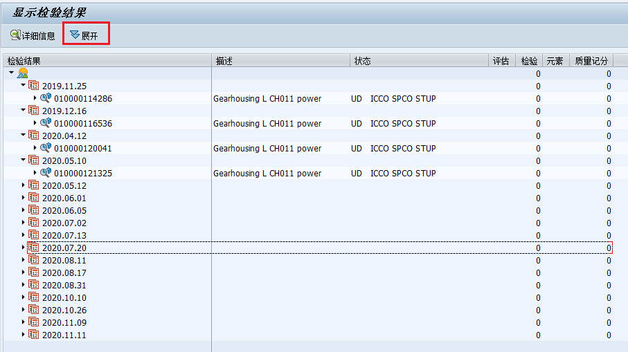
Task: Click the 检验结果 column header
Action: click(107, 61)
